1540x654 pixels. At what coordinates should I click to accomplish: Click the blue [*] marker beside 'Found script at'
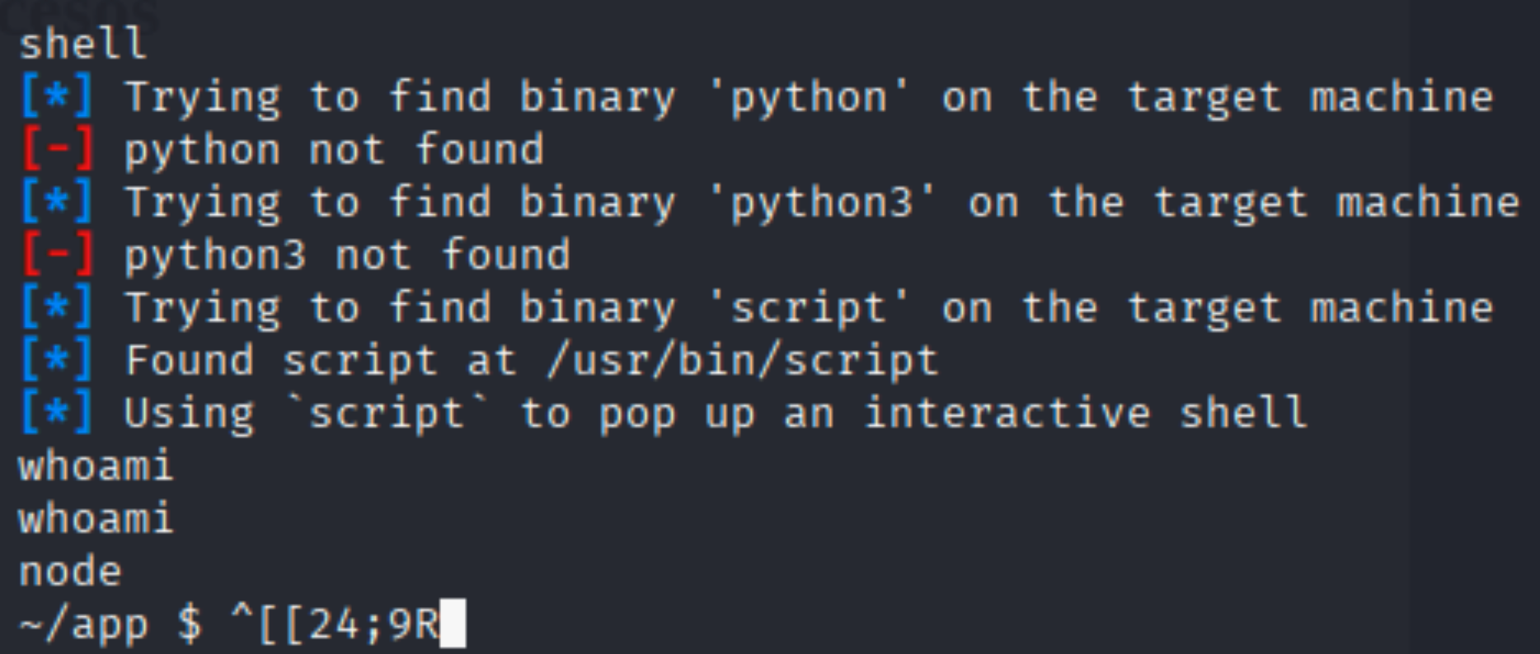pos(57,361)
